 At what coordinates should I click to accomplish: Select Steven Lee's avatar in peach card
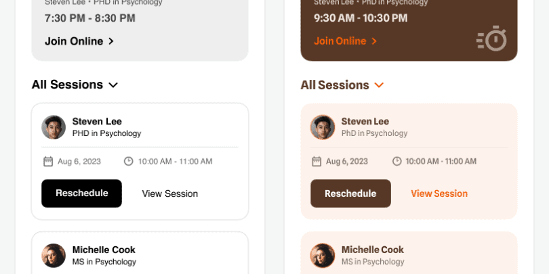[323, 127]
